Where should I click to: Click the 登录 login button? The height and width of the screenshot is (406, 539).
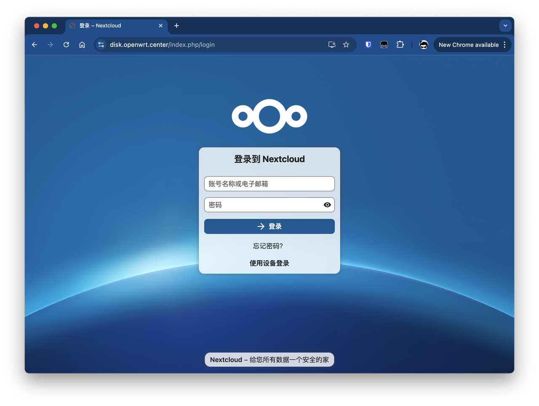coord(269,226)
